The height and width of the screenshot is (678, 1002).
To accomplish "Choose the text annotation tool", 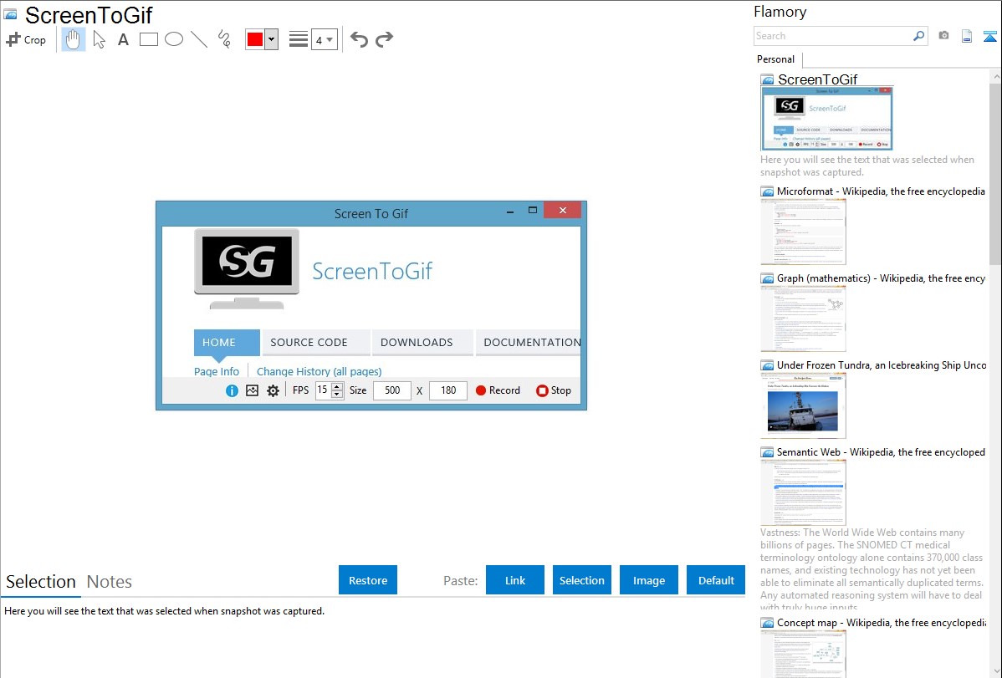I will coord(123,39).
